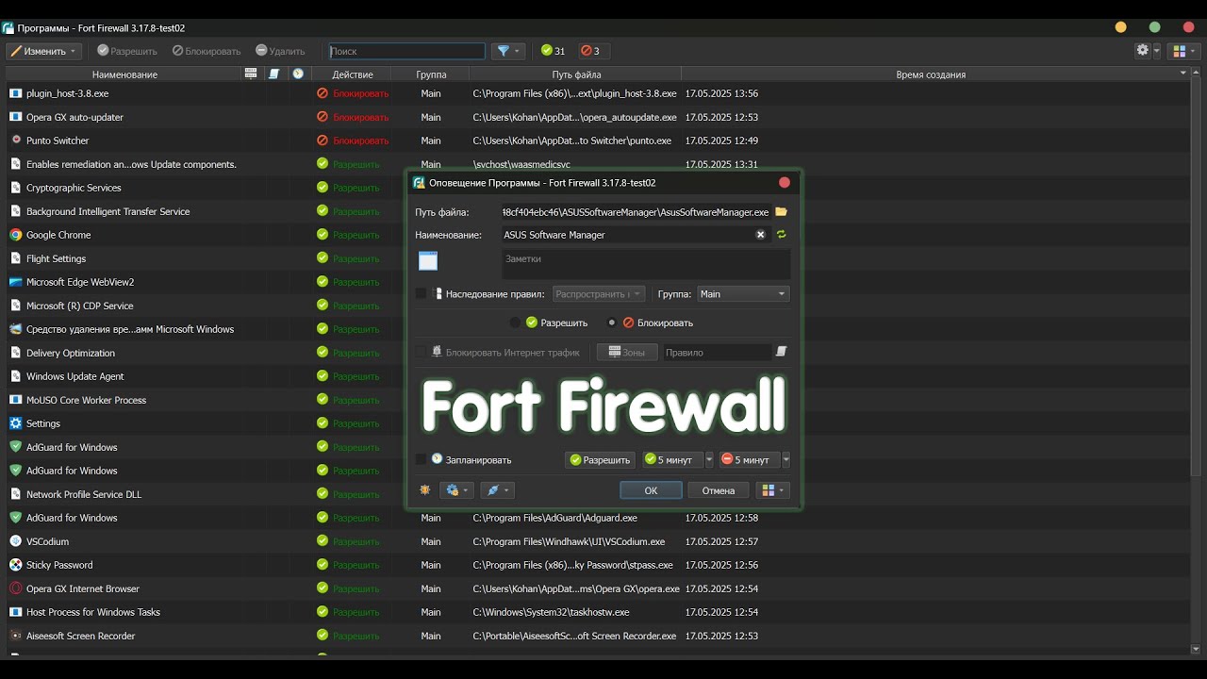1207x679 pixels.
Task: Select the Windows Update Agent row
Action: 598,376
